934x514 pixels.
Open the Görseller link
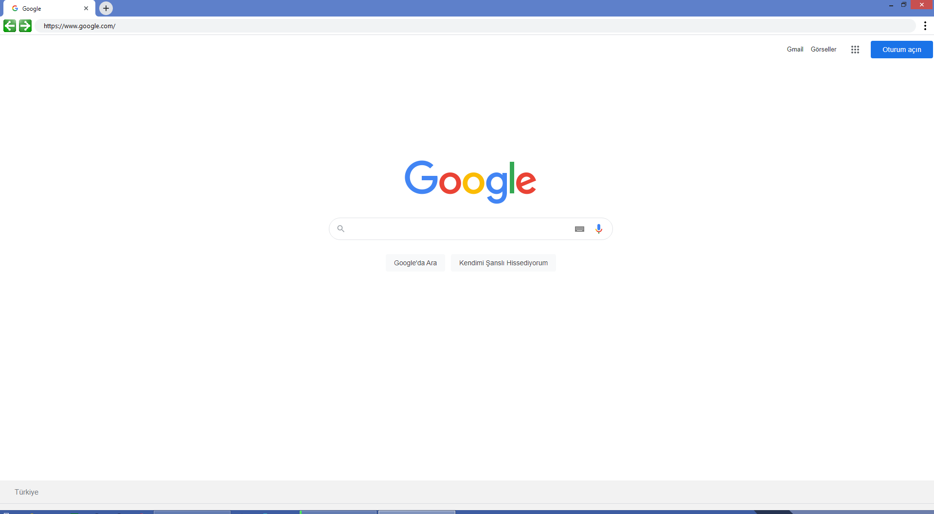click(x=824, y=49)
